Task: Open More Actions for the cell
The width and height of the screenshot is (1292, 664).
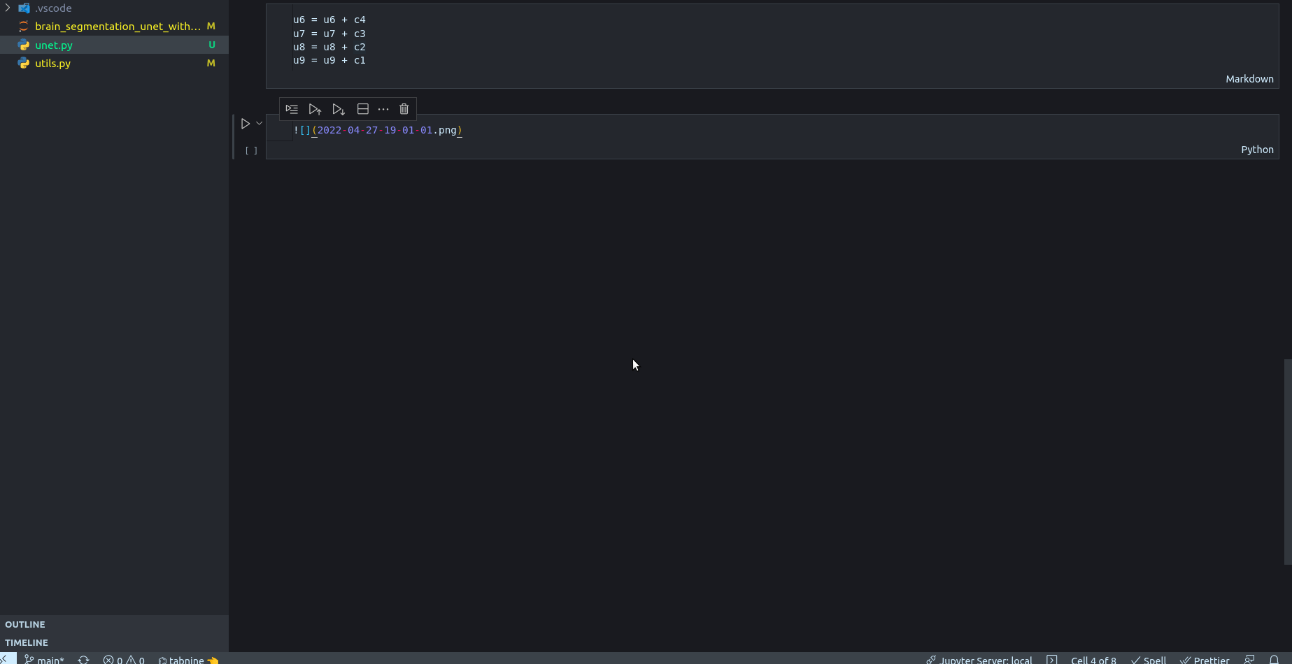Action: point(383,108)
